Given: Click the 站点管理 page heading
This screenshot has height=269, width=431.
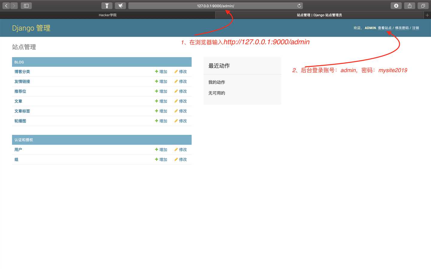Looking at the screenshot, I should tap(24, 47).
